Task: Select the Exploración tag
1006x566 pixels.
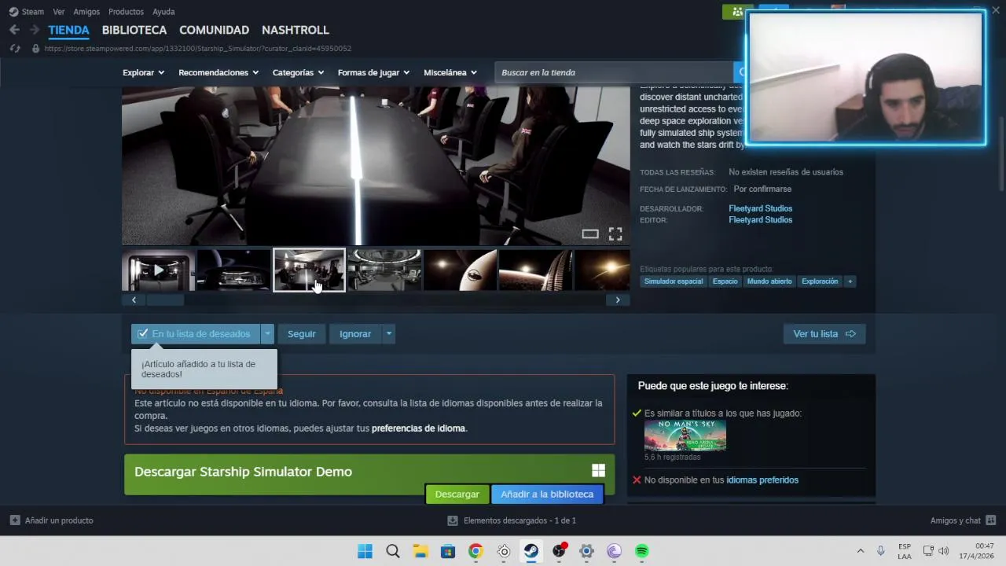Action: click(x=820, y=281)
